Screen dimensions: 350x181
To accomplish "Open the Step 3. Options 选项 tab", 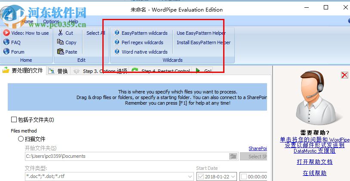I will click(100, 71).
